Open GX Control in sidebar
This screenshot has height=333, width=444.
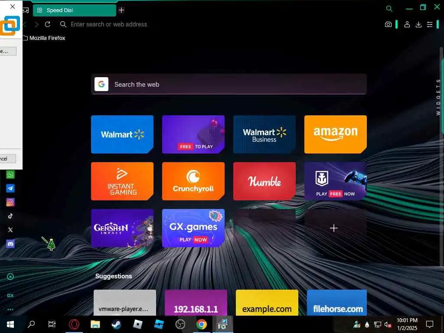tap(10, 295)
